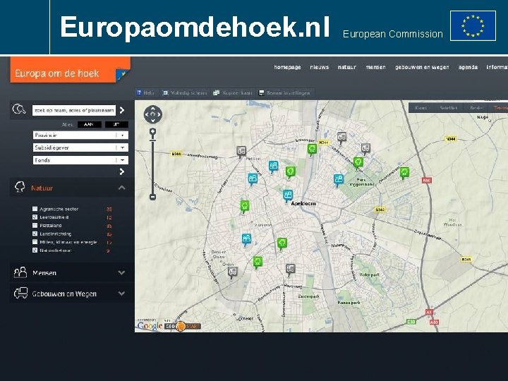Click the Gebouwen en Wegen heading

coord(64,294)
